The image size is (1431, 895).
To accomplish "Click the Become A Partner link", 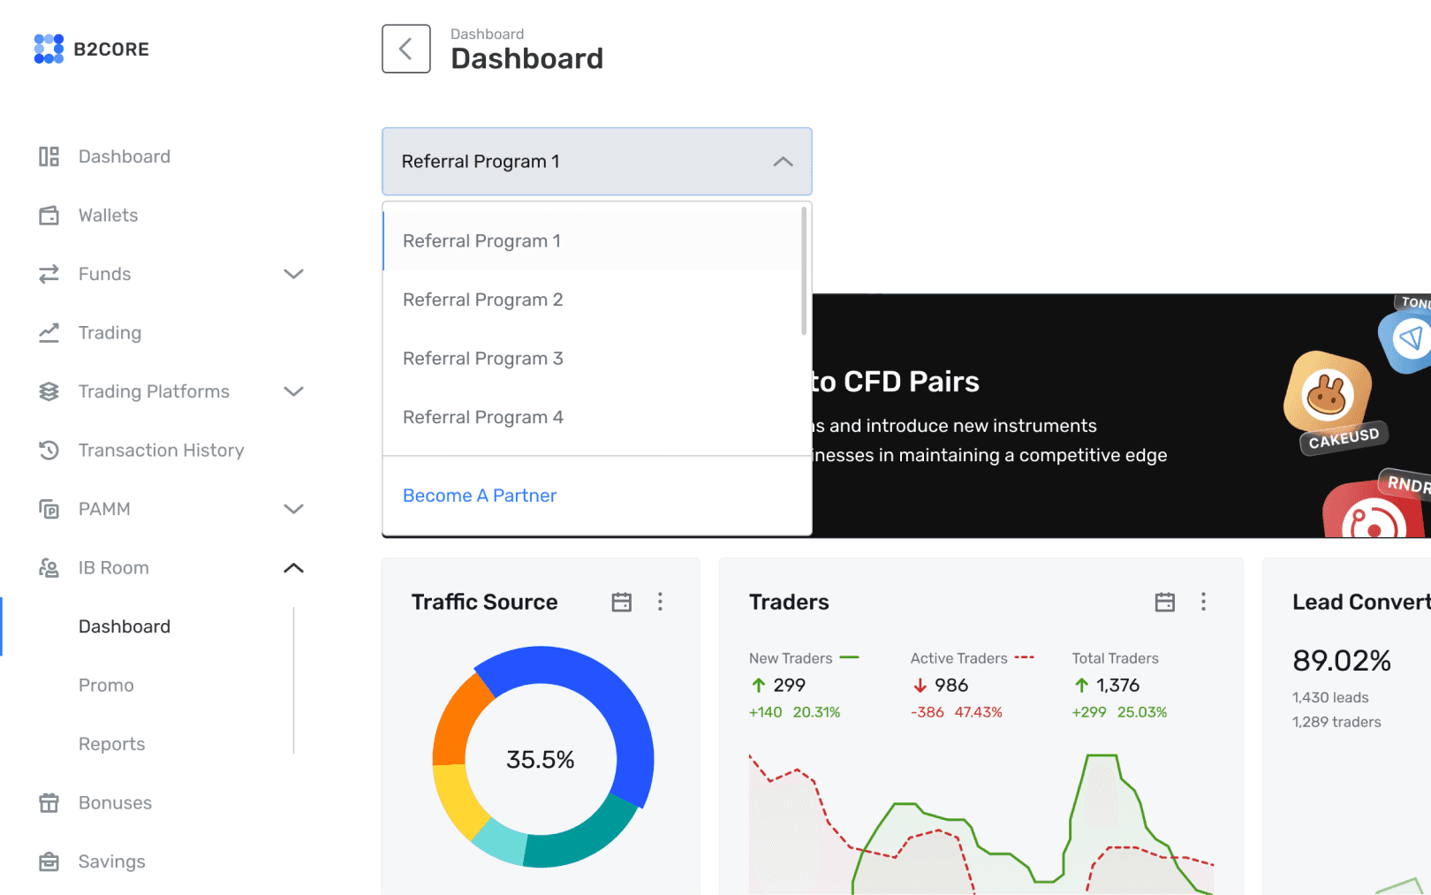I will click(x=480, y=496).
